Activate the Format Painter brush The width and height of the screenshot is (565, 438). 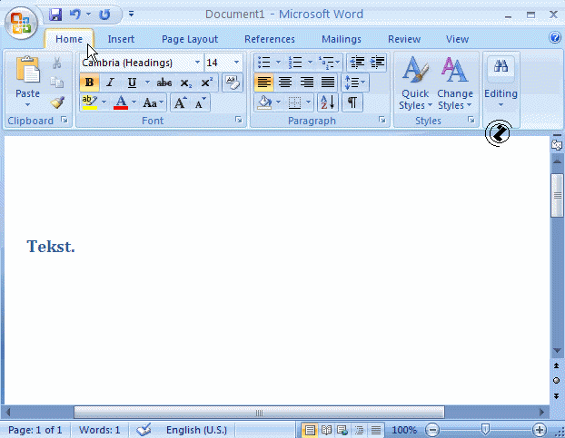click(57, 102)
